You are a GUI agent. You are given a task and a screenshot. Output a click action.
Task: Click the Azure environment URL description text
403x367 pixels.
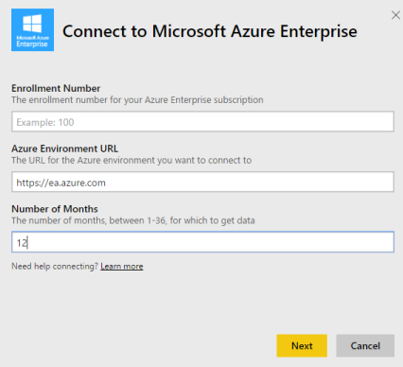[x=131, y=160]
